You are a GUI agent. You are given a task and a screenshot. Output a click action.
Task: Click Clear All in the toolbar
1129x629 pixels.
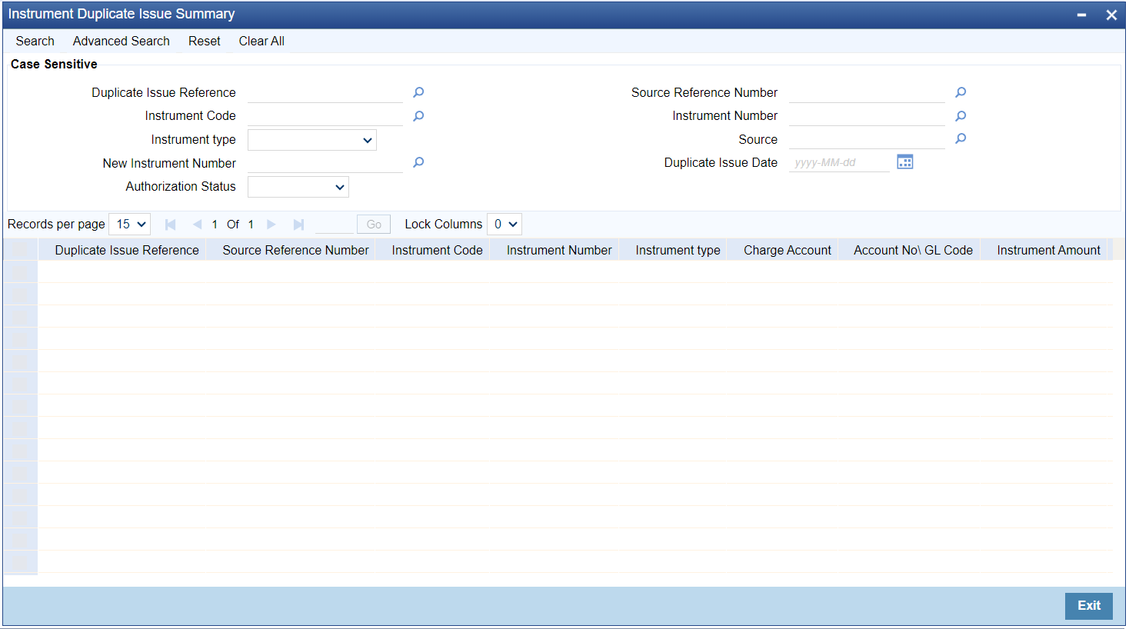click(261, 42)
